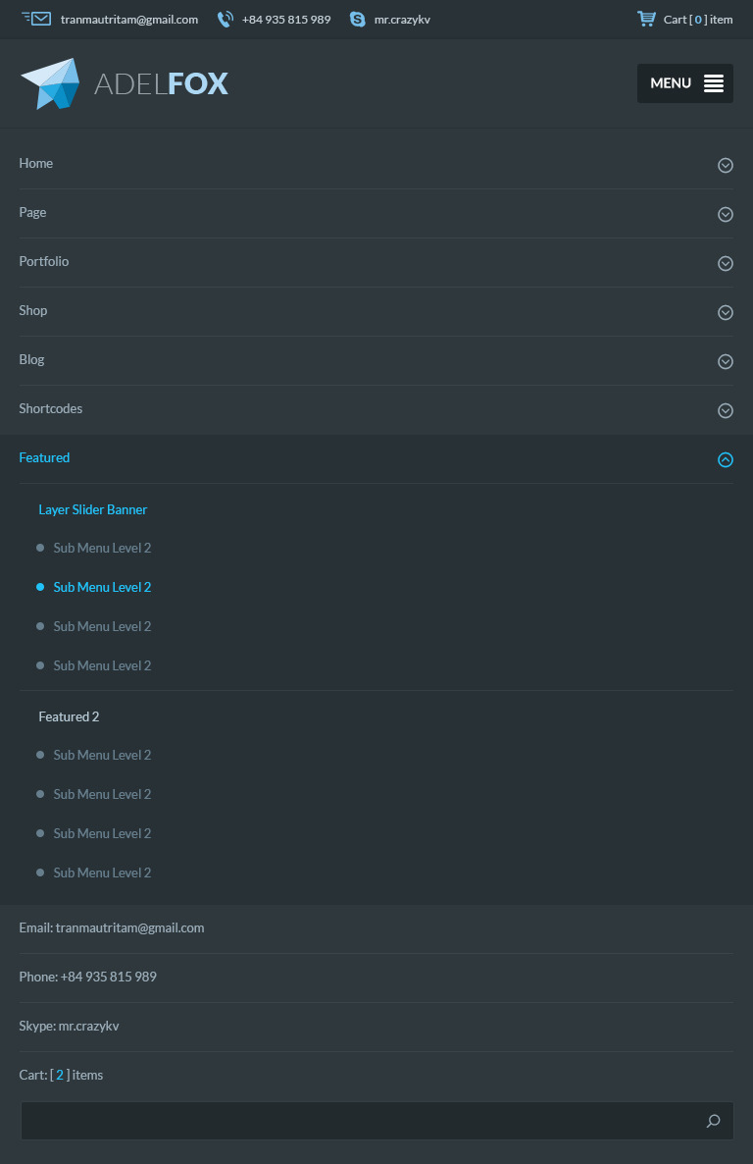Expand the Shortcodes submenu arrow

tap(726, 410)
